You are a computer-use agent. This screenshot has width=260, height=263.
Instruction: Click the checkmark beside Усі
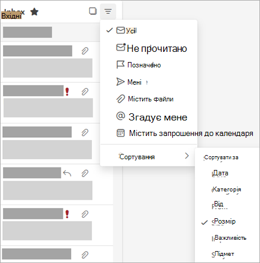109,30
